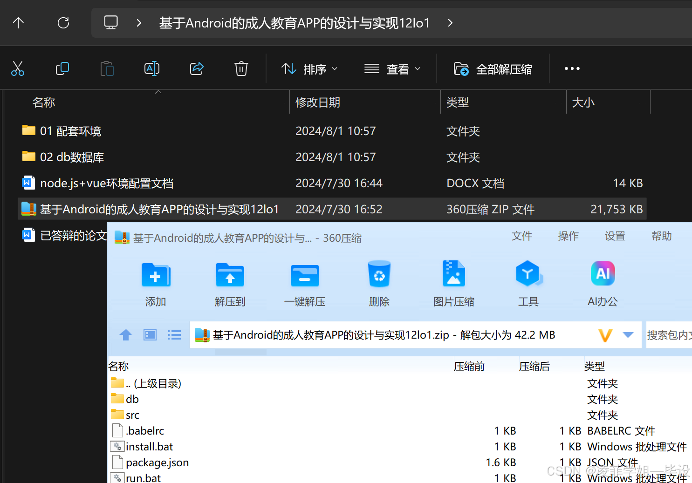692x483 pixels.
Task: Switch to list view in 360压缩
Action: click(174, 335)
